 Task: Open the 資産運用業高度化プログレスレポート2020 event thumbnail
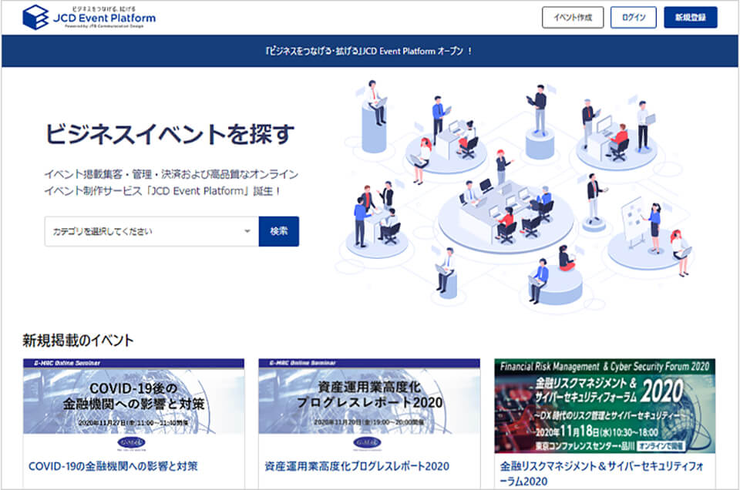369,396
